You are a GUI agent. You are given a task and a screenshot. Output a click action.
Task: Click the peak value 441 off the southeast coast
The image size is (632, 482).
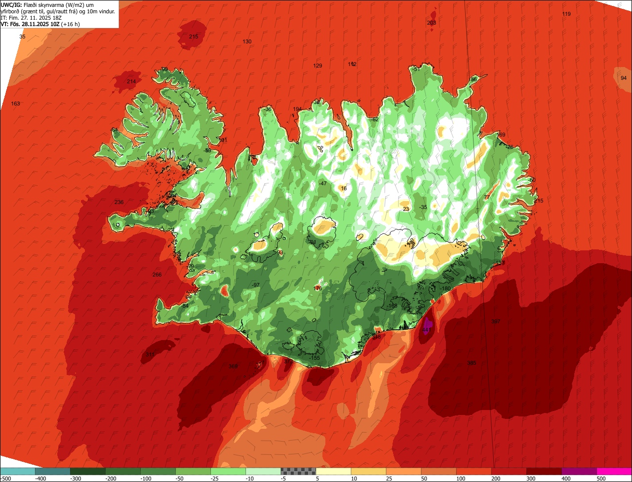[x=428, y=329]
